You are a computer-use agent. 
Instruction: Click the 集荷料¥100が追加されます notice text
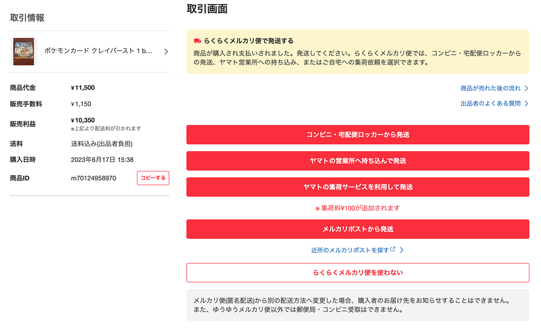click(357, 207)
